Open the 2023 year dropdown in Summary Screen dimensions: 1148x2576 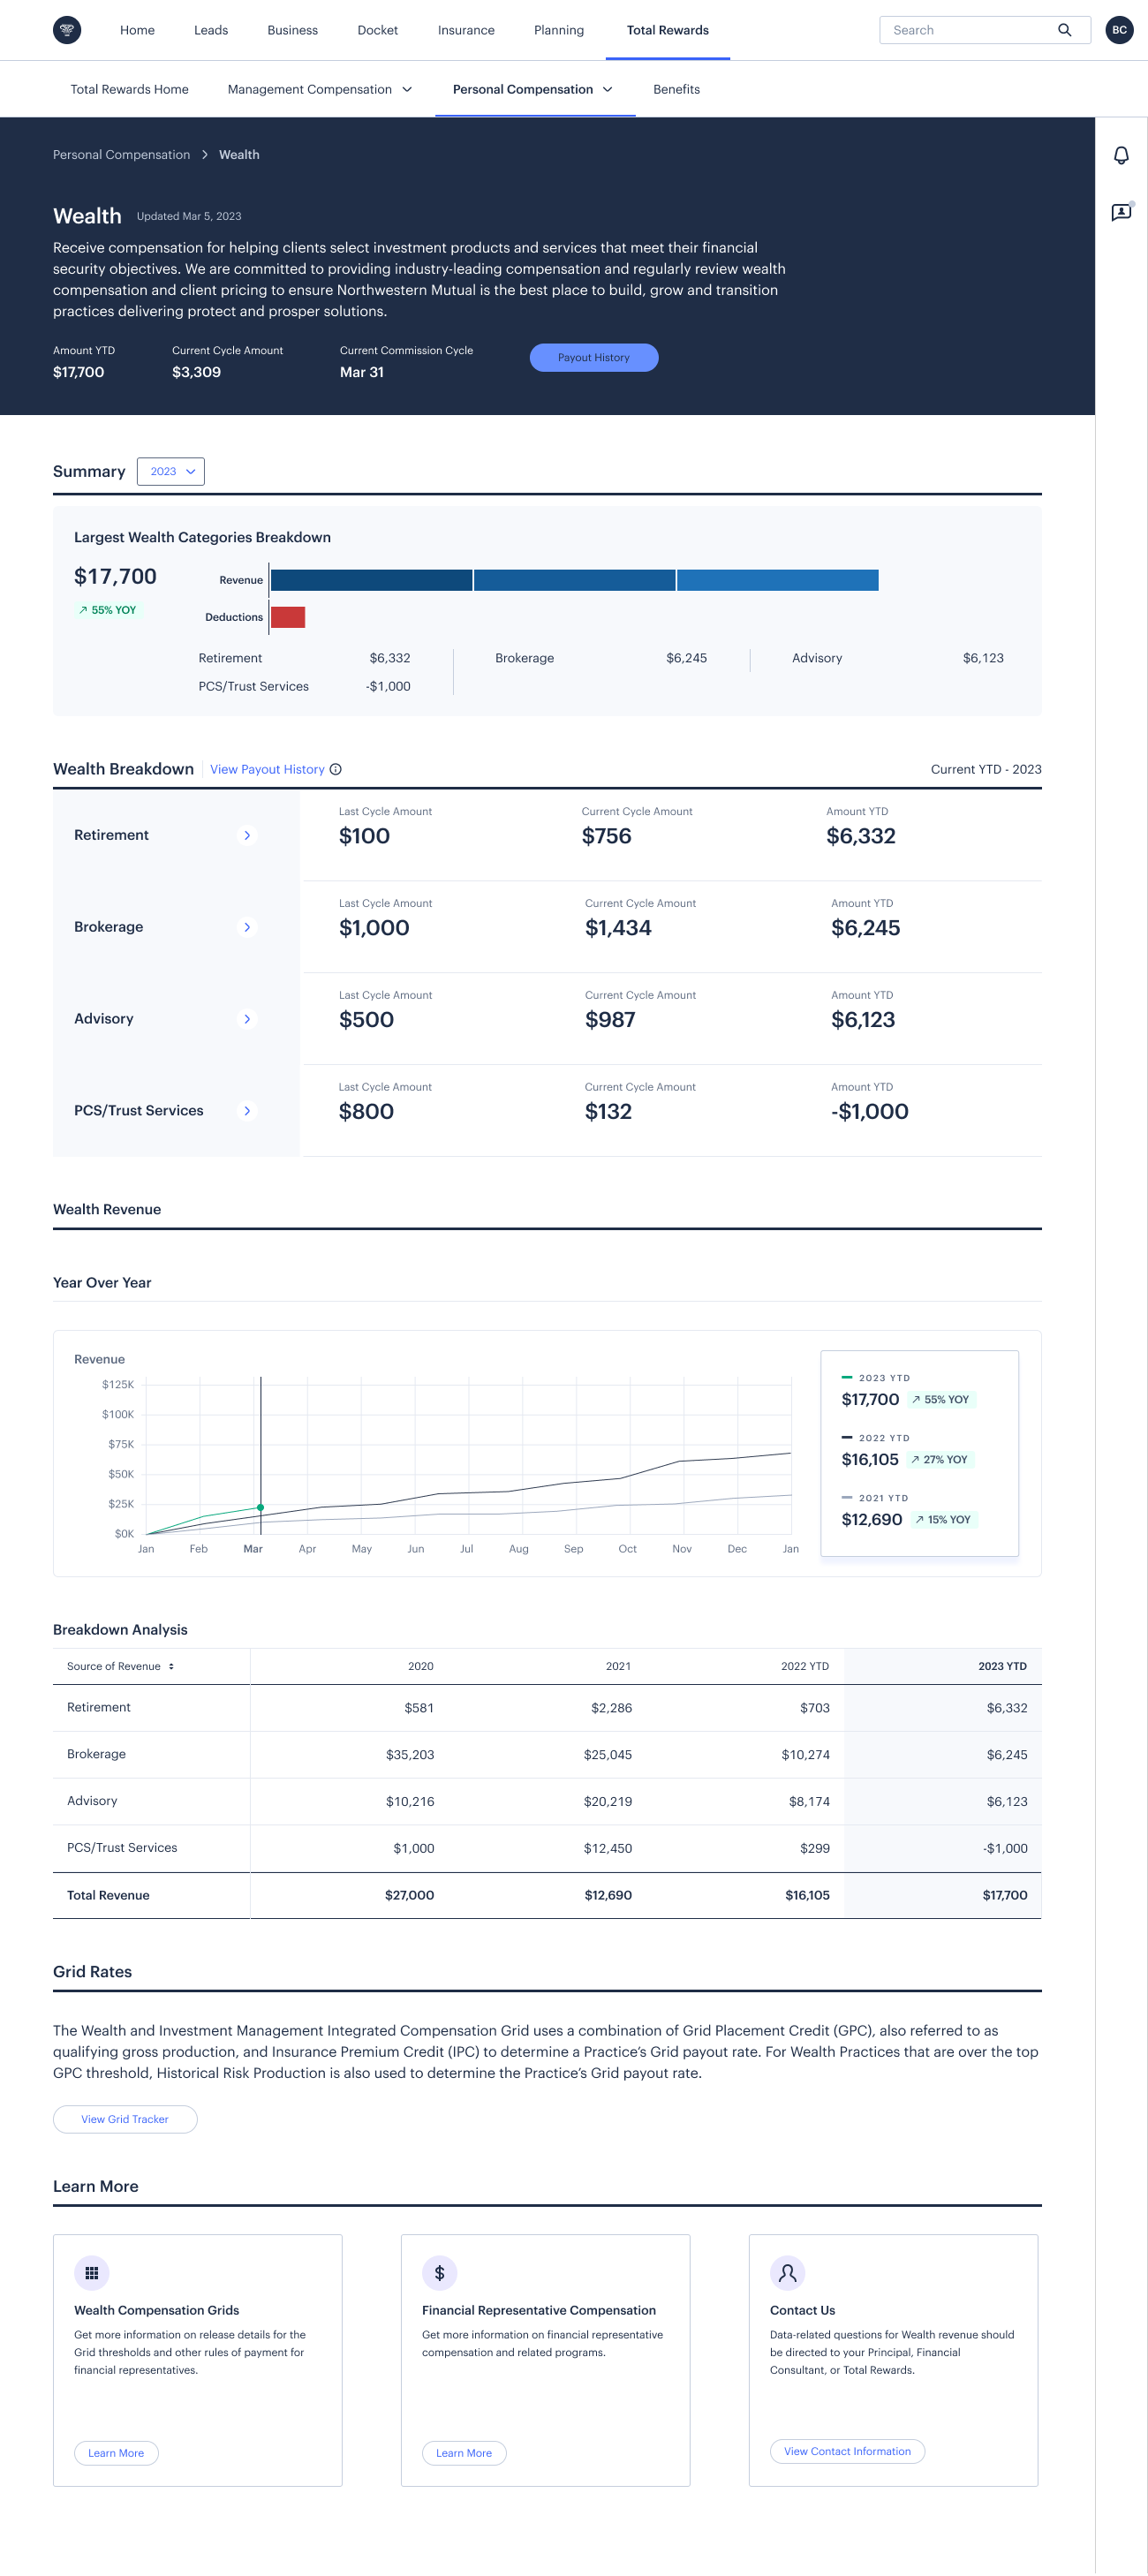(x=171, y=471)
